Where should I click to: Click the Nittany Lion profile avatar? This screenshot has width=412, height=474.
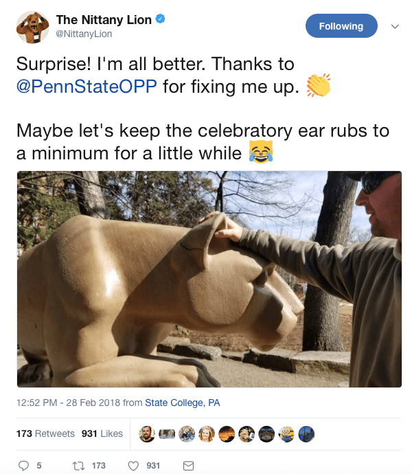click(x=32, y=26)
